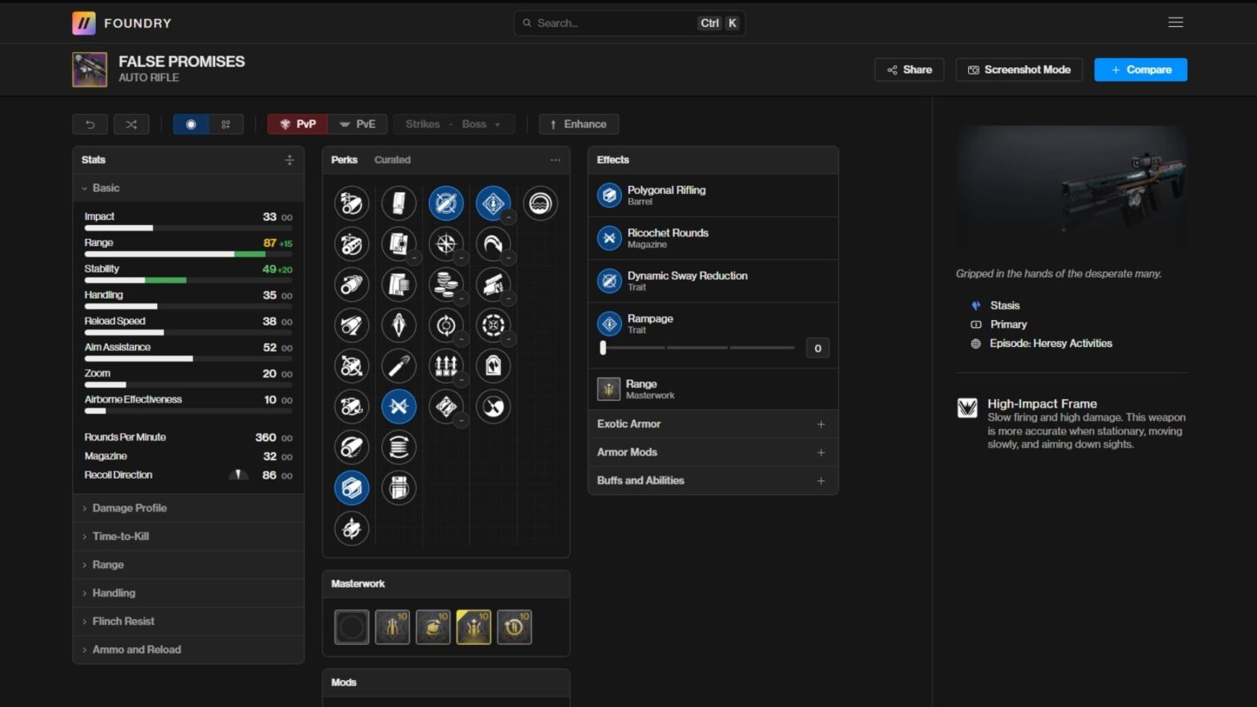Toggle the single-perk view mode button

[x=191, y=124]
